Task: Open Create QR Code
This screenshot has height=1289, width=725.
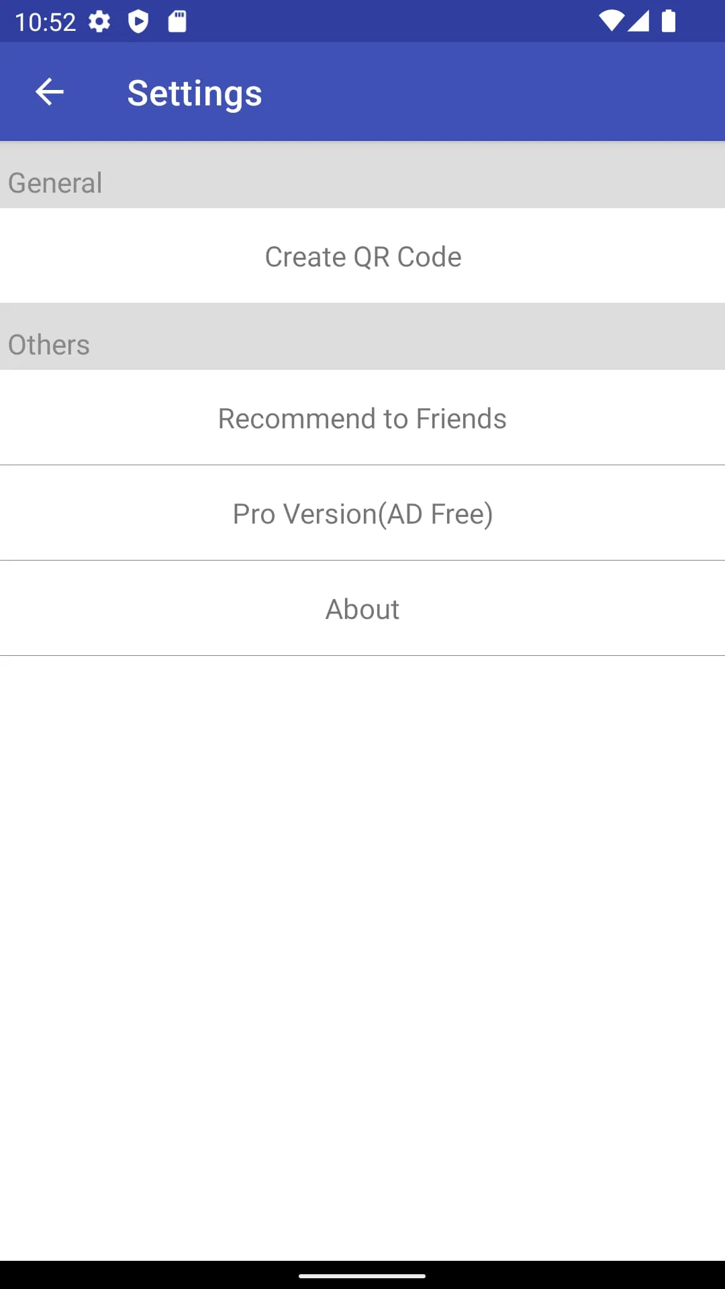Action: (362, 256)
